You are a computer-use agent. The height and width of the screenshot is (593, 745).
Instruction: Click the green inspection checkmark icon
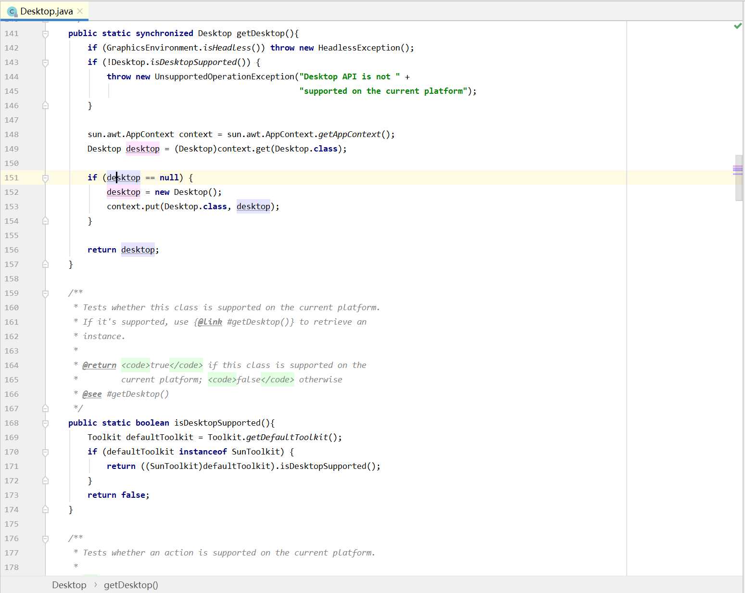[737, 26]
